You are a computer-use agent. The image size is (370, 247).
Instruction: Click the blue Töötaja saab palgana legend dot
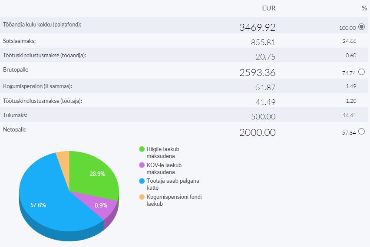point(142,181)
